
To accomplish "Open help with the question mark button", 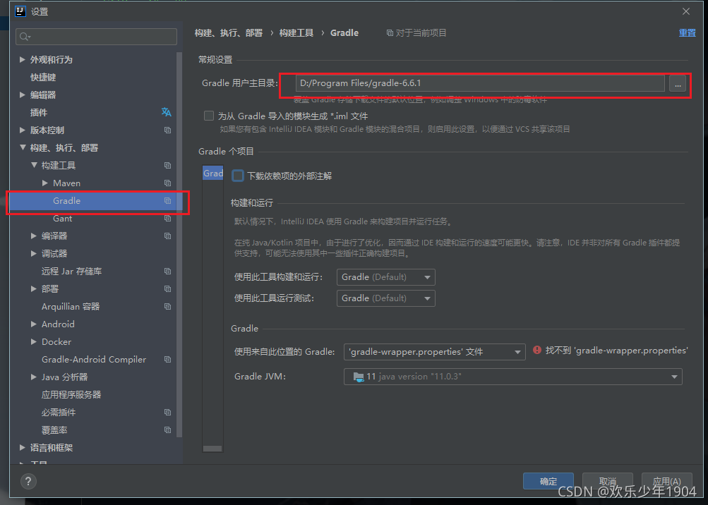I will 28,481.
